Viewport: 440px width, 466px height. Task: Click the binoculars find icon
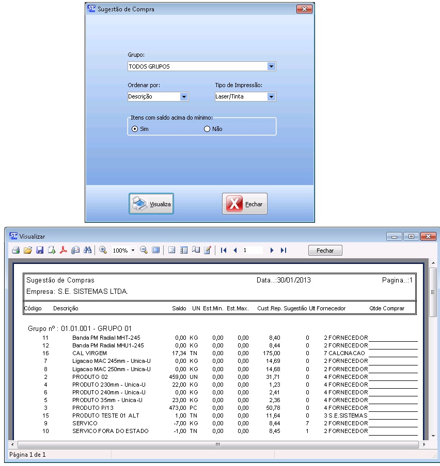click(x=87, y=251)
